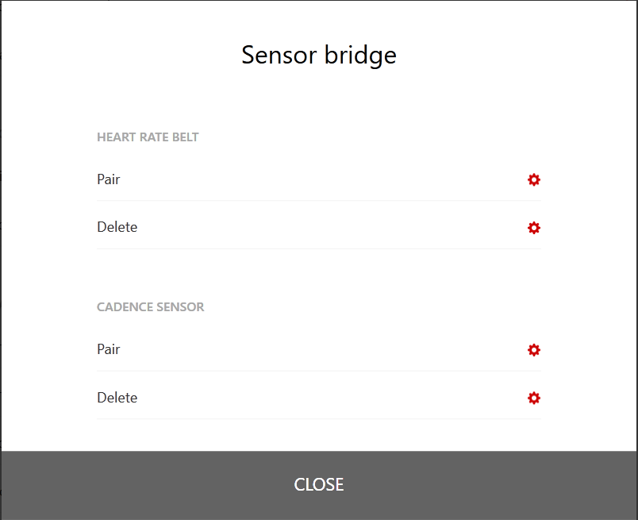This screenshot has width=638, height=520.
Task: Open the gear icon beside Cadence Sensor Pair
Action: point(534,349)
